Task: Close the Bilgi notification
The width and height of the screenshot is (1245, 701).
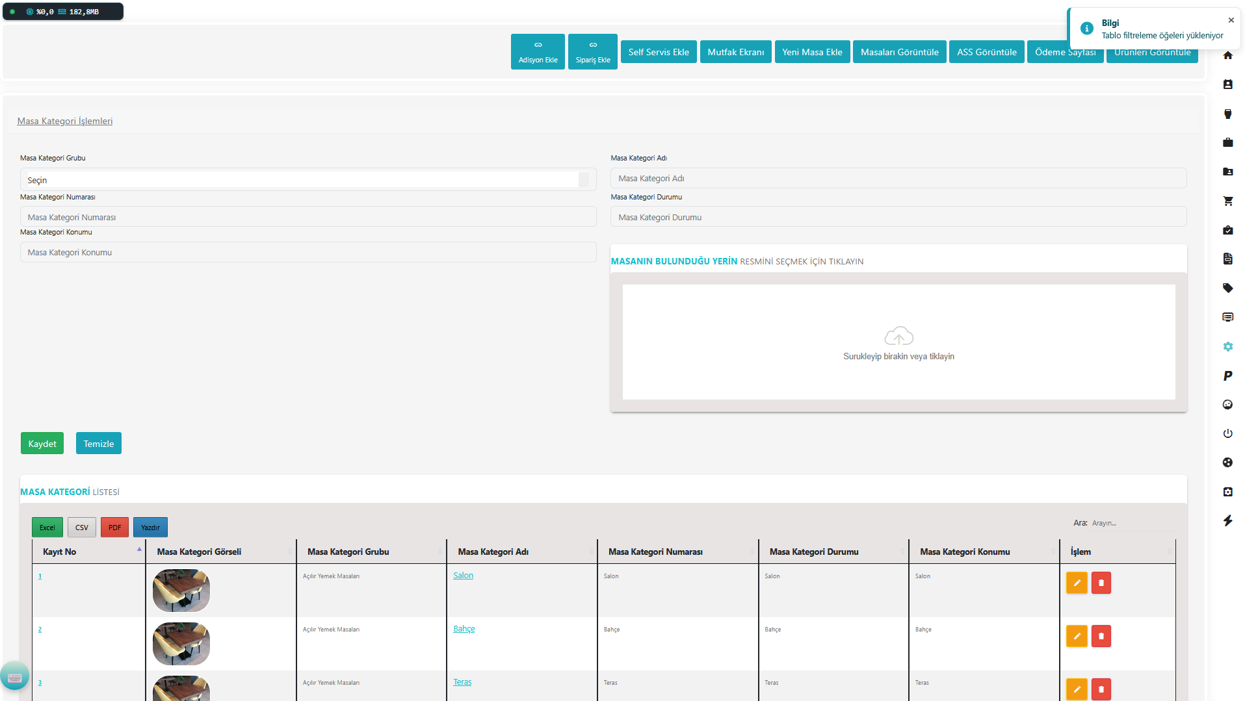Action: coord(1231,20)
